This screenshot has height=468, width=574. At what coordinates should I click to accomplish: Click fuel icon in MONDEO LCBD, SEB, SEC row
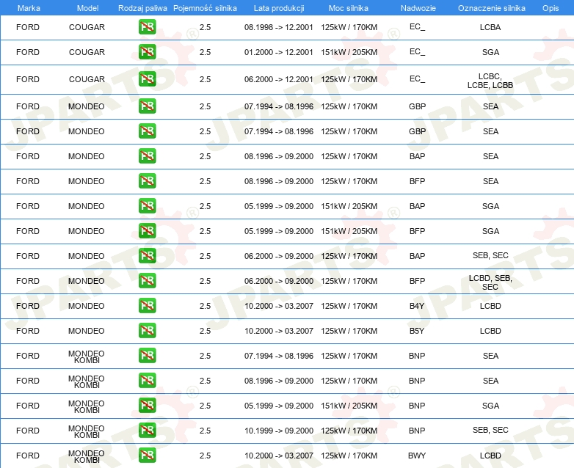click(x=147, y=281)
